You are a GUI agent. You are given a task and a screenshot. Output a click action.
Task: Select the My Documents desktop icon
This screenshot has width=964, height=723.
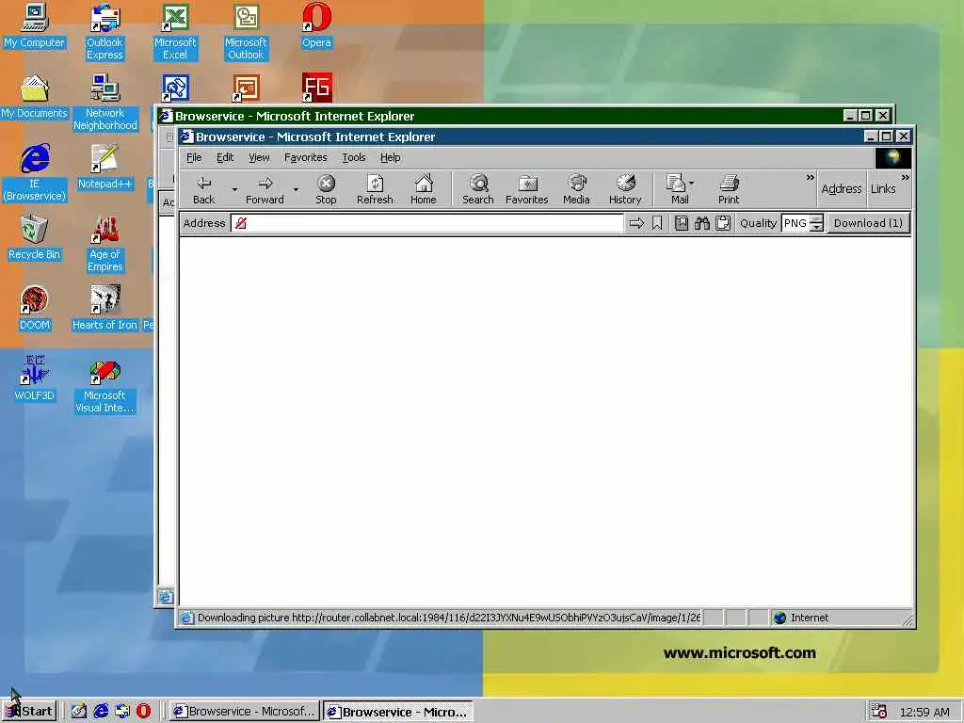35,97
